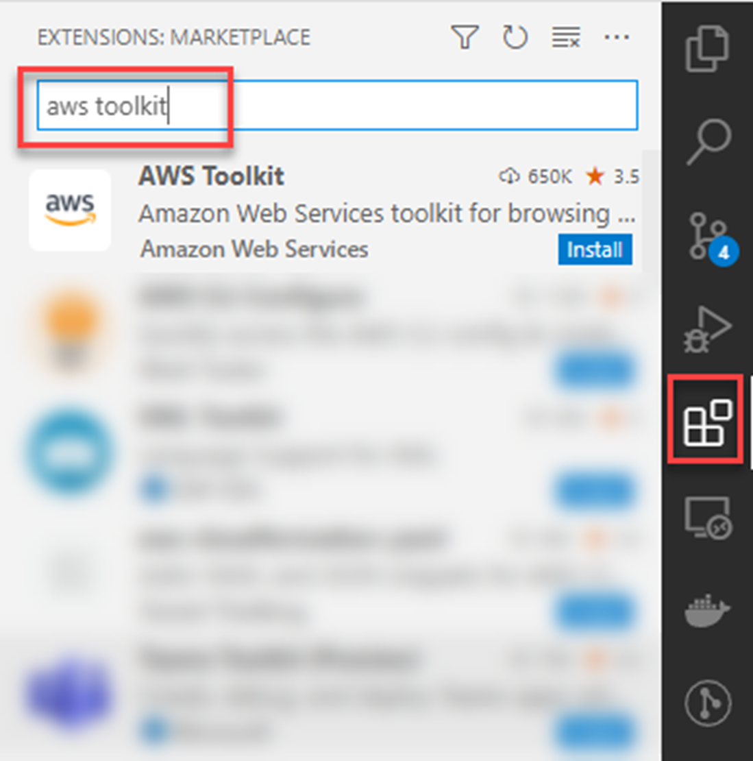Click the 650K download count
The height and width of the screenshot is (761, 753).
(536, 176)
